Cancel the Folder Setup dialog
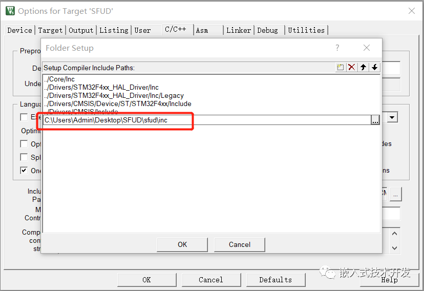Image resolution: width=424 pixels, height=291 pixels. [x=240, y=245]
